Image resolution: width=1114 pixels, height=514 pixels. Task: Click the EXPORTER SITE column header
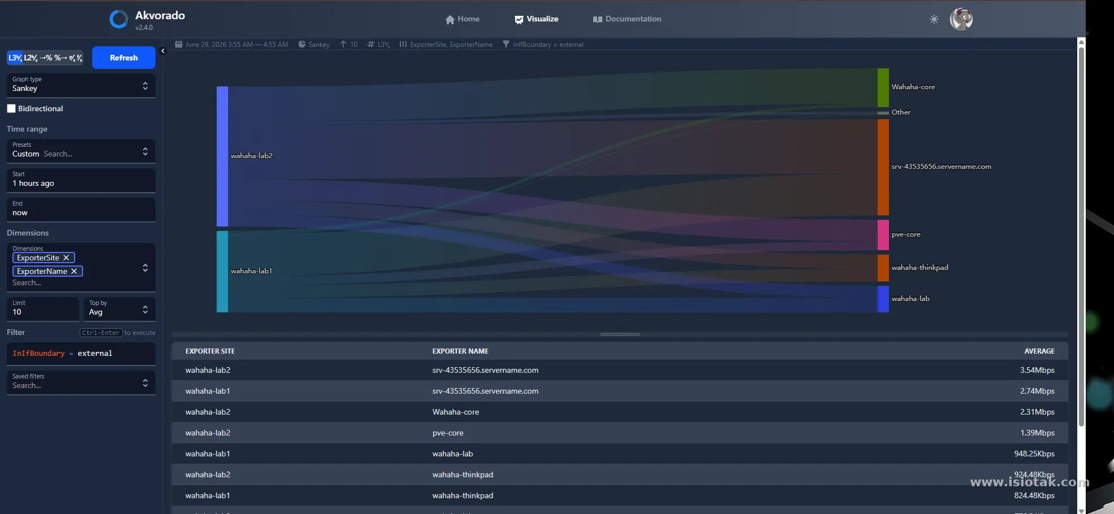pos(210,351)
